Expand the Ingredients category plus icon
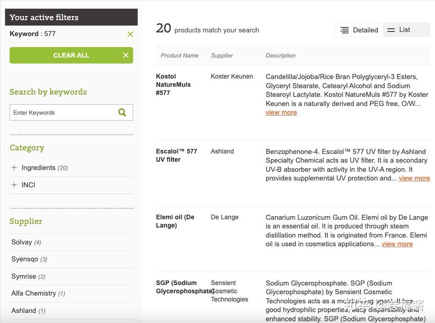 pyautogui.click(x=14, y=168)
